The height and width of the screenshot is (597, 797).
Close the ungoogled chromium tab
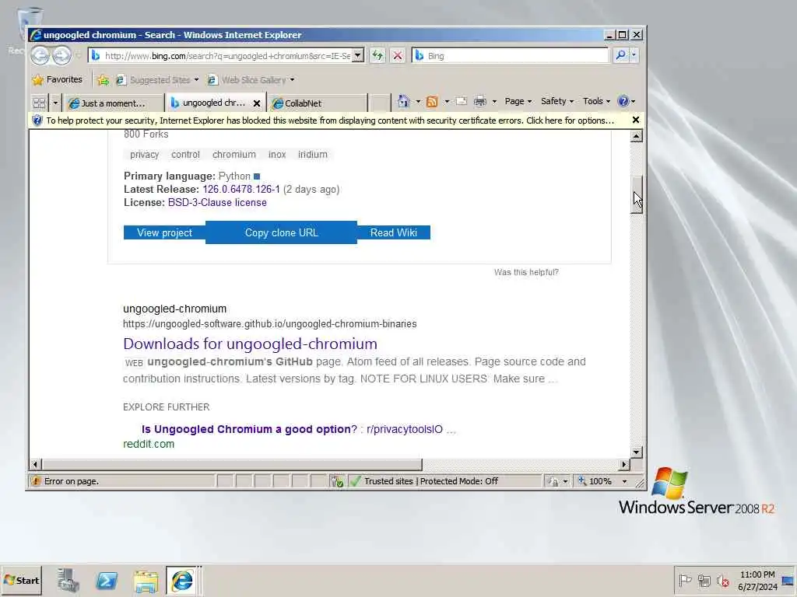[x=257, y=103]
